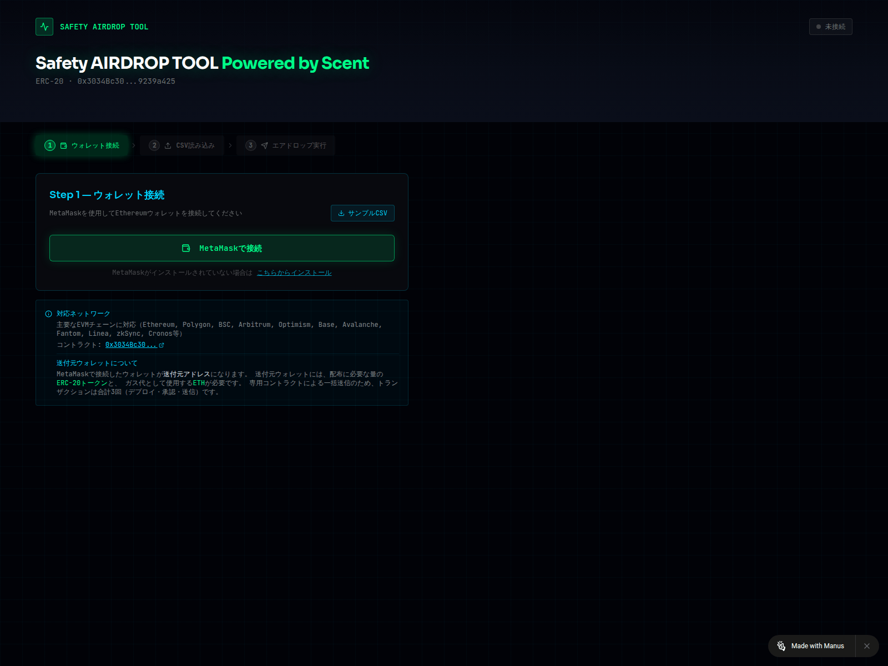Click the download icon on the サンプルCSV button
This screenshot has width=888, height=666.
(341, 213)
